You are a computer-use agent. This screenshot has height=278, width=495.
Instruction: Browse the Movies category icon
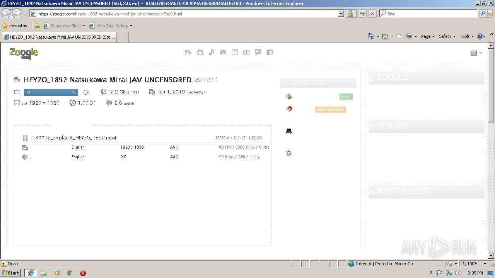[188, 52]
